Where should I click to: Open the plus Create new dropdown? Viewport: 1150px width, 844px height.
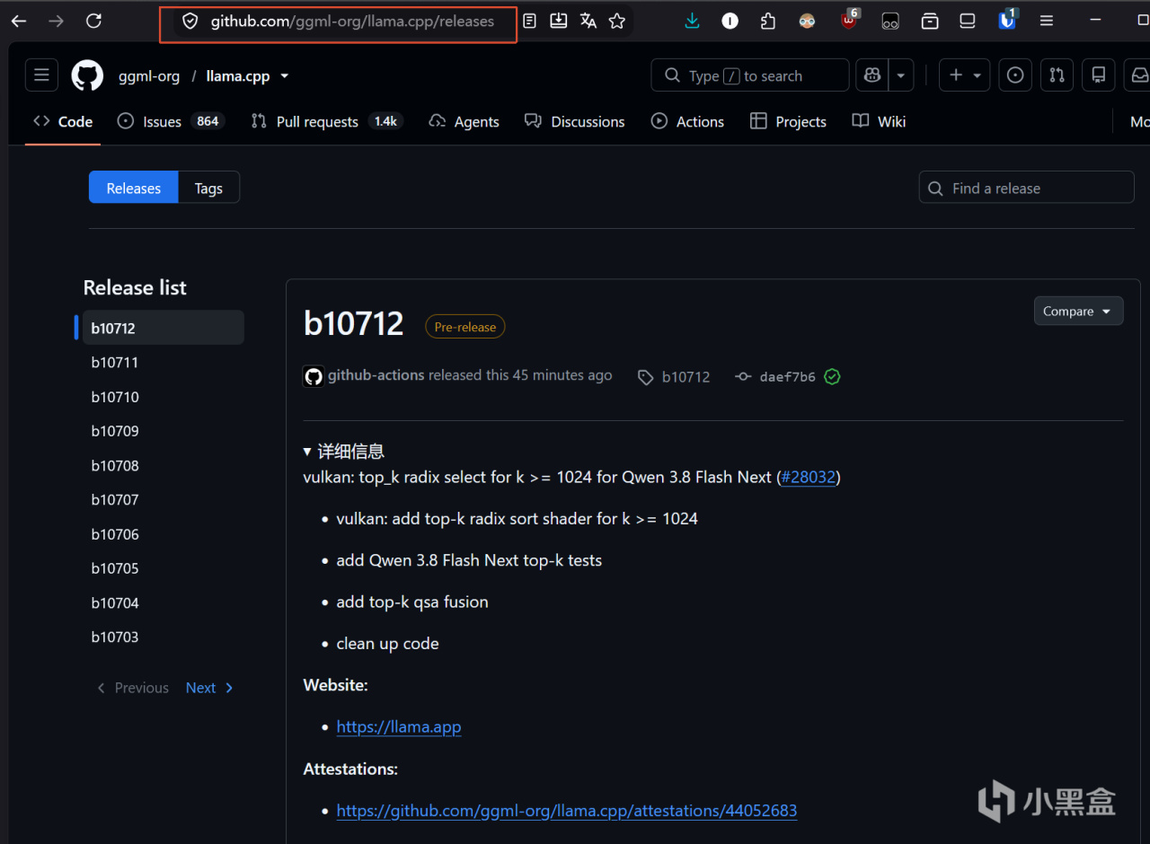coord(965,75)
